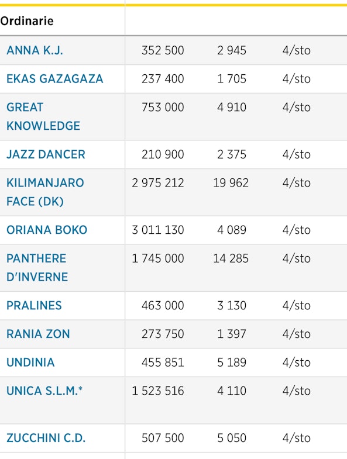Viewport: 347px width, 459px height.
Task: Click 4/sto in the ANNA K.J. row
Action: point(297,50)
